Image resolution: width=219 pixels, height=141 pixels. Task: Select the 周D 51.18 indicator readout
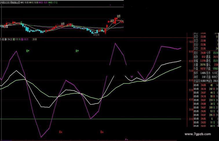[x=17, y=39]
